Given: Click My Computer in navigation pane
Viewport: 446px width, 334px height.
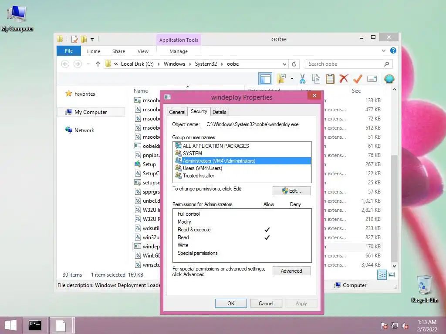Looking at the screenshot, I should click(x=91, y=112).
